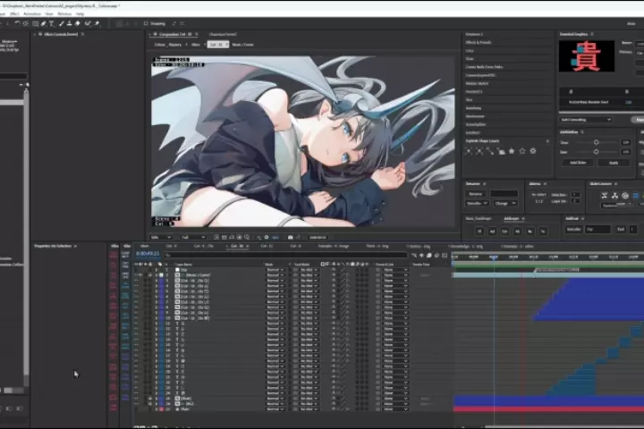Adjust the Time slider handle
This screenshot has height=429, width=644.
click(x=596, y=142)
